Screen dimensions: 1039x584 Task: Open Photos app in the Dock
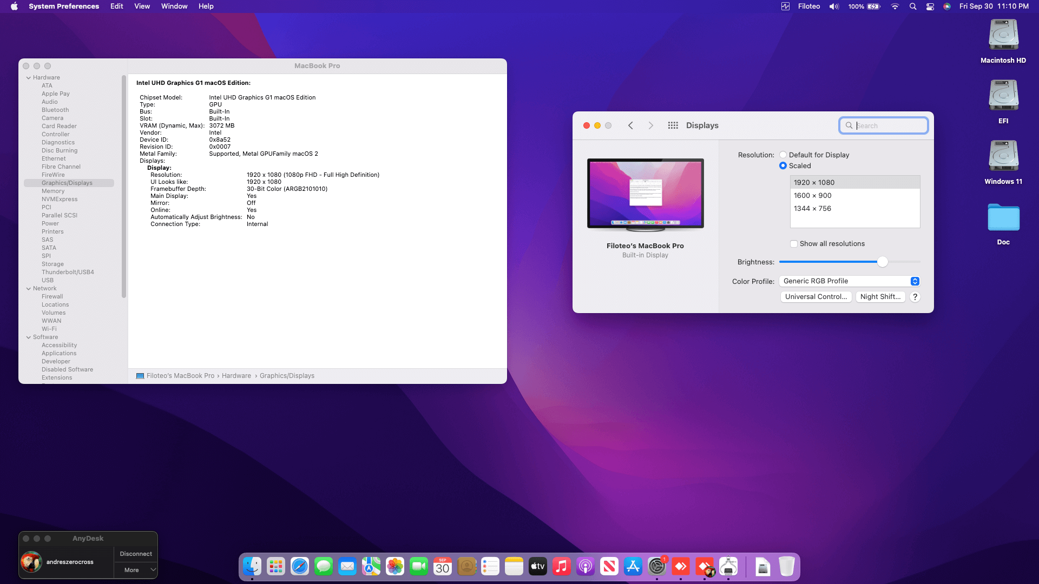395,566
